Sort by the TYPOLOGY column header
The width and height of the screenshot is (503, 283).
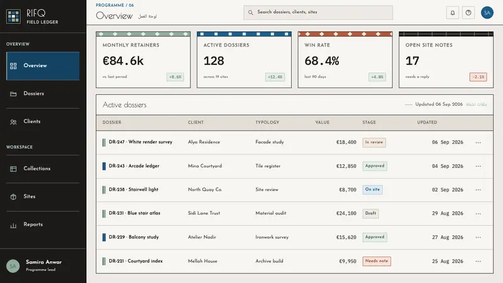[x=267, y=123]
